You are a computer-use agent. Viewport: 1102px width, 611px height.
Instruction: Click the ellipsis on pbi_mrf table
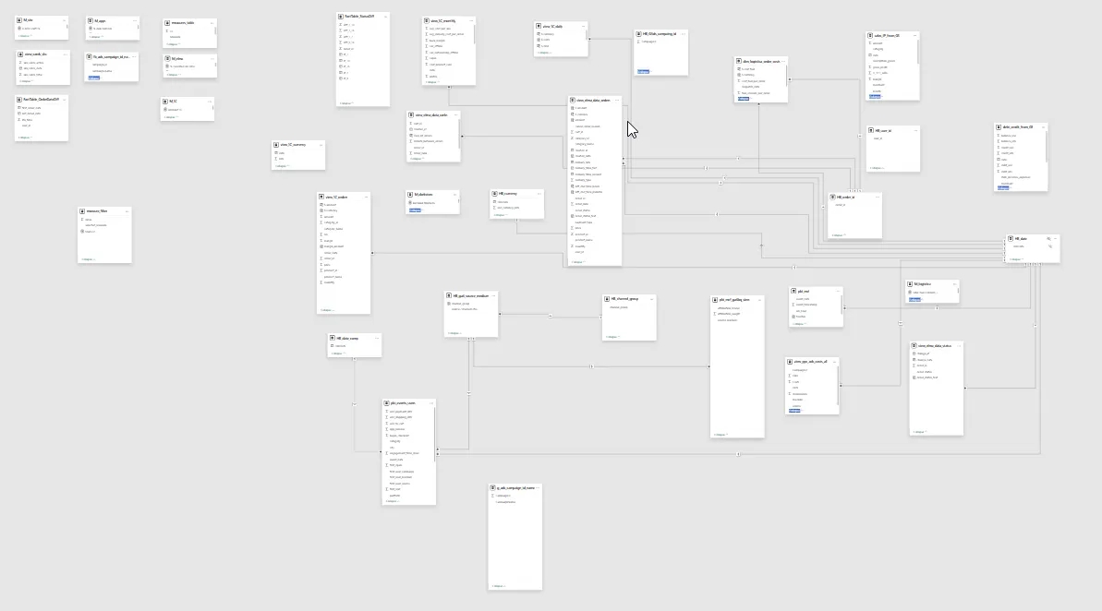coord(838,292)
